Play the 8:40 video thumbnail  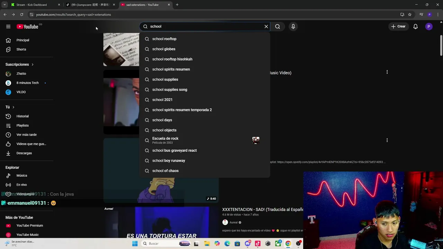pos(161,170)
